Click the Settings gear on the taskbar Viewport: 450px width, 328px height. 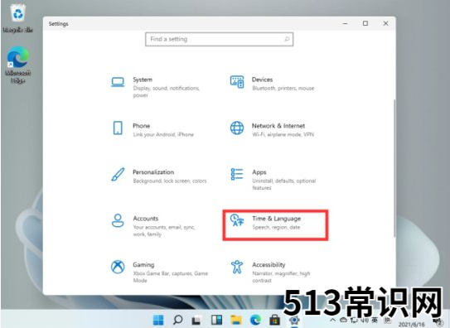[294, 320]
